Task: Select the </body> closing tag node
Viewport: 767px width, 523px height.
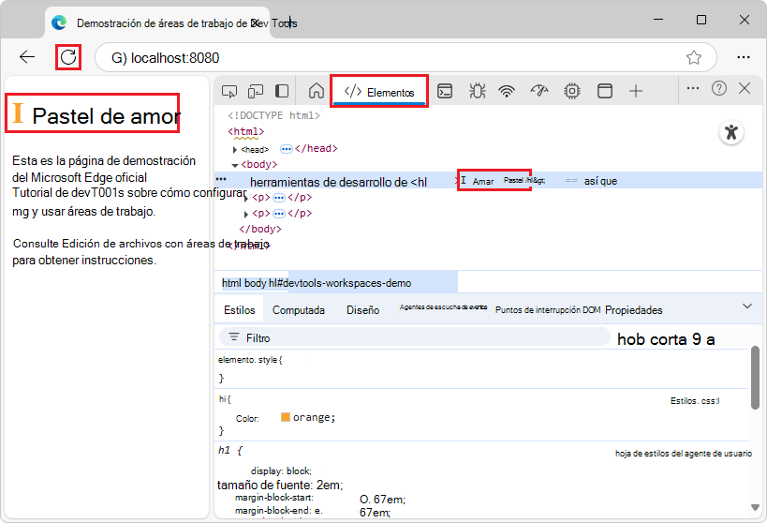Action: coord(260,230)
